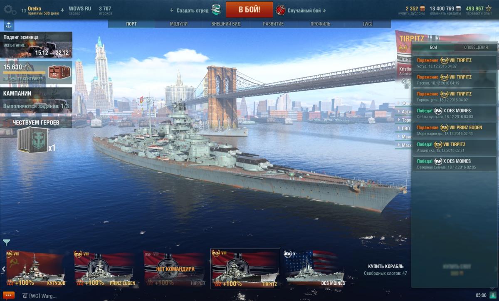Open the ship carousel filter funnel
Image resolution: width=499 pixels, height=301 pixels.
(6, 242)
